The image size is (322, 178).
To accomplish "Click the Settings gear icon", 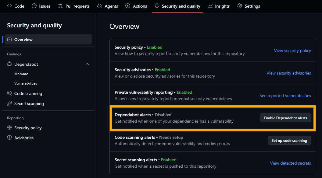I will click(239, 6).
